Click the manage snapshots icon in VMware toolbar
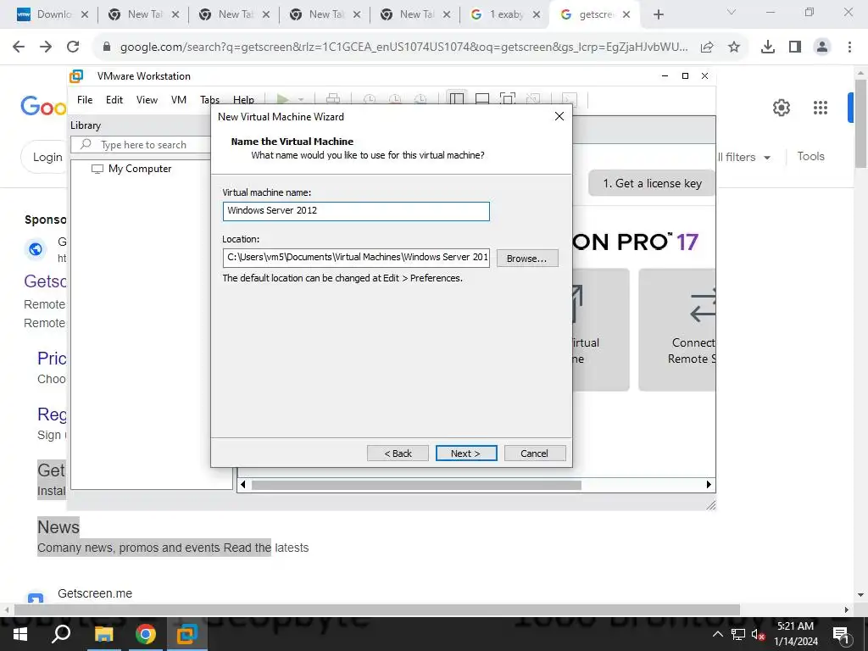 coord(420,100)
